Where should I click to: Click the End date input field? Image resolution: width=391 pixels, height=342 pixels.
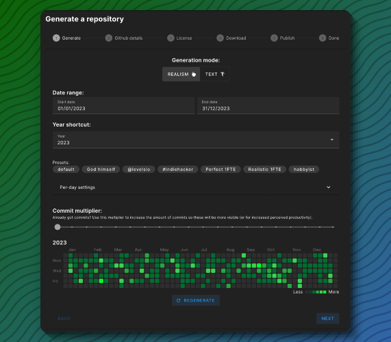(268, 105)
